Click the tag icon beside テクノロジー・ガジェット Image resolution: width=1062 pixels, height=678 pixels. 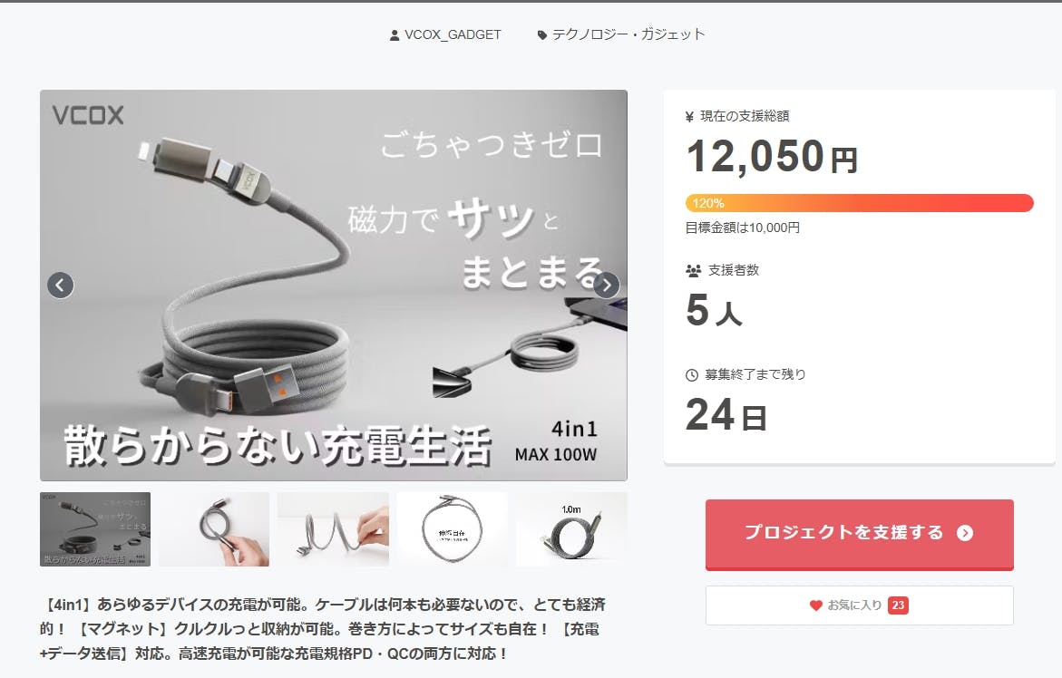pyautogui.click(x=541, y=35)
